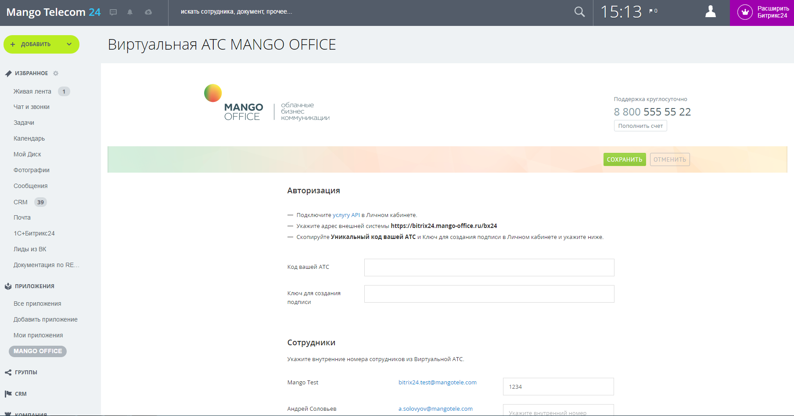
Task: Click the Код вашей АТС input field
Action: pyautogui.click(x=489, y=267)
